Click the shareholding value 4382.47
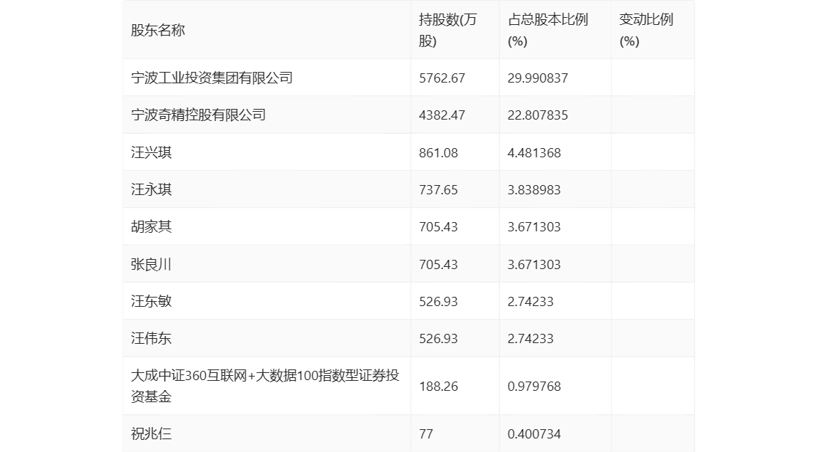Image resolution: width=818 pixels, height=452 pixels. [x=442, y=115]
